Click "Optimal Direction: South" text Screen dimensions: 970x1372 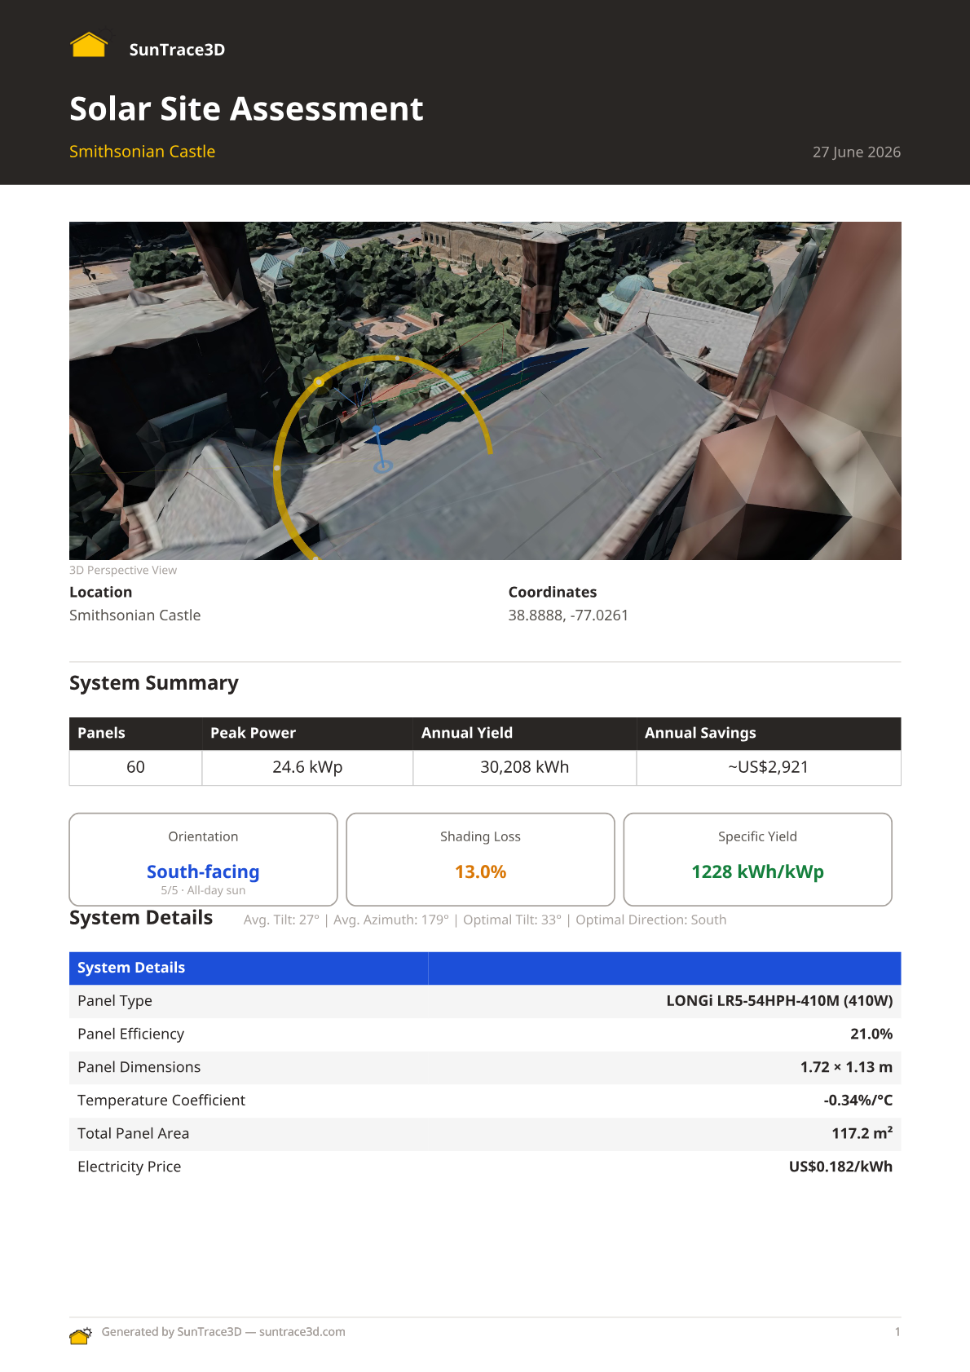[x=650, y=920]
